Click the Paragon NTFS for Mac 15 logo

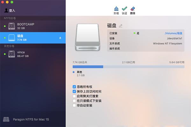(6, 120)
